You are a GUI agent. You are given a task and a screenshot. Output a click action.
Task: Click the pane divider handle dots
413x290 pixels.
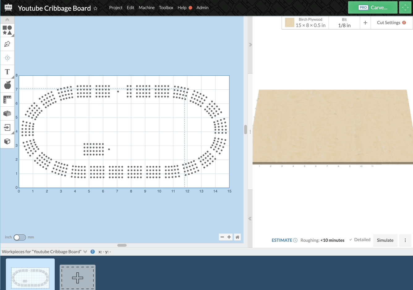point(250,131)
